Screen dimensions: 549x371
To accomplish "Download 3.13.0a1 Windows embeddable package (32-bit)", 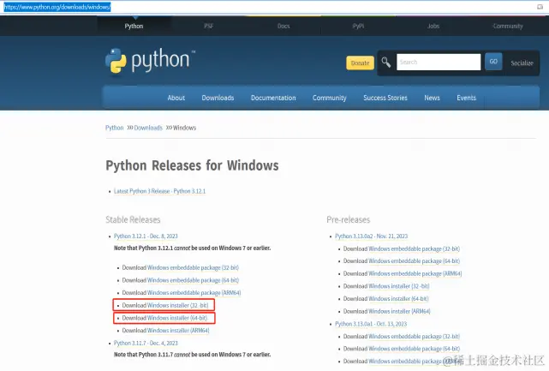I will [415, 337].
